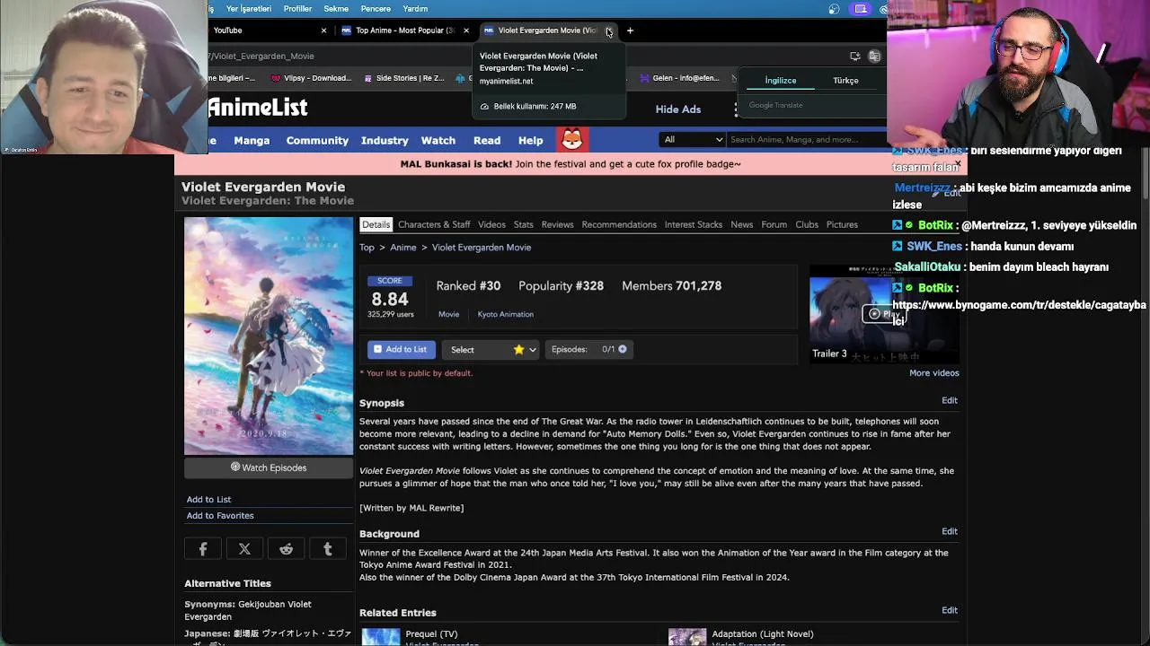Click the screen install icon in address bar
Image resolution: width=1150 pixels, height=646 pixels.
(854, 56)
